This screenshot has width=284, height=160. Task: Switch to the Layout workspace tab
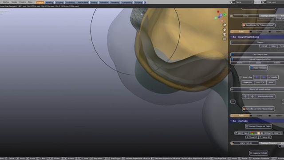tap(40, 3)
